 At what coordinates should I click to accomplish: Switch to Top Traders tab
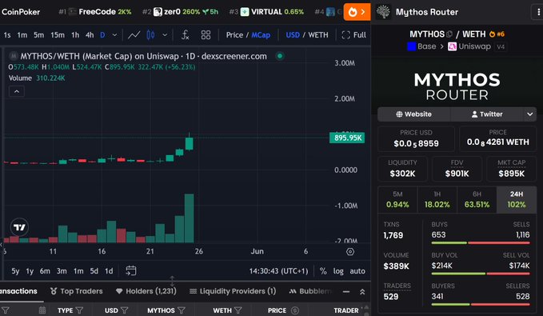click(x=77, y=291)
